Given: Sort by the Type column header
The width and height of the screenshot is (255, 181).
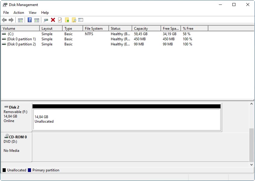Looking at the screenshot, I should [73, 29].
